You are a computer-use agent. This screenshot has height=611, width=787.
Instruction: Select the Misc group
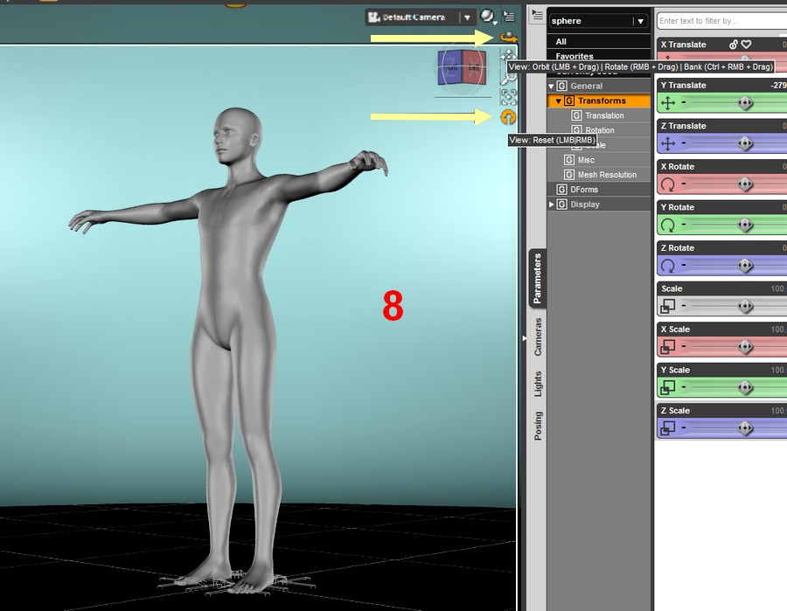[586, 160]
